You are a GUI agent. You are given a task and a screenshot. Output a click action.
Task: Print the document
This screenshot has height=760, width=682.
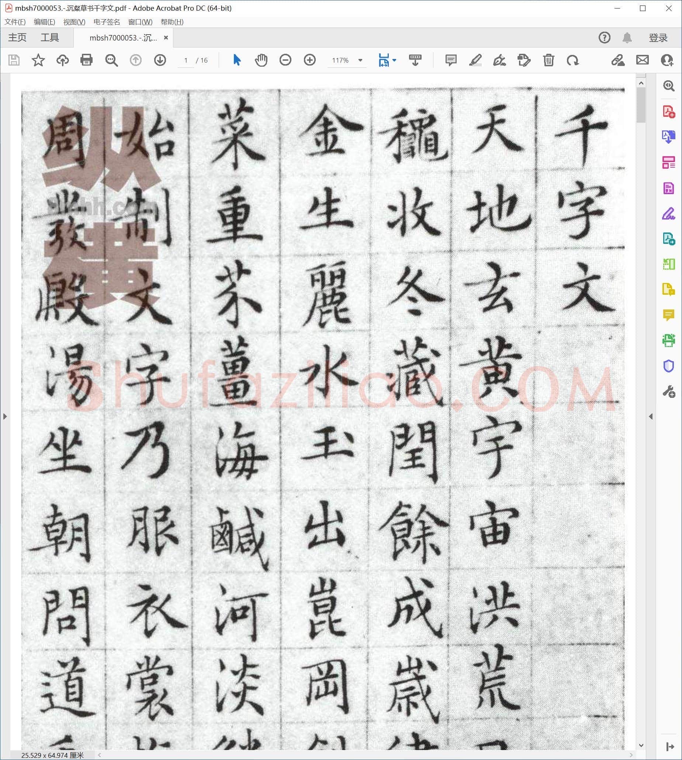(x=87, y=60)
